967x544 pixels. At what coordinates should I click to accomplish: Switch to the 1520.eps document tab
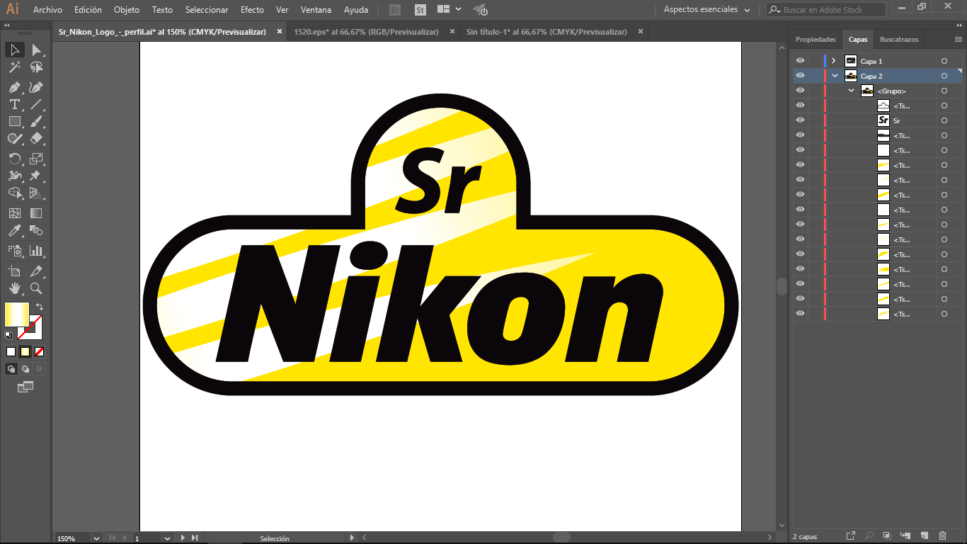click(366, 32)
